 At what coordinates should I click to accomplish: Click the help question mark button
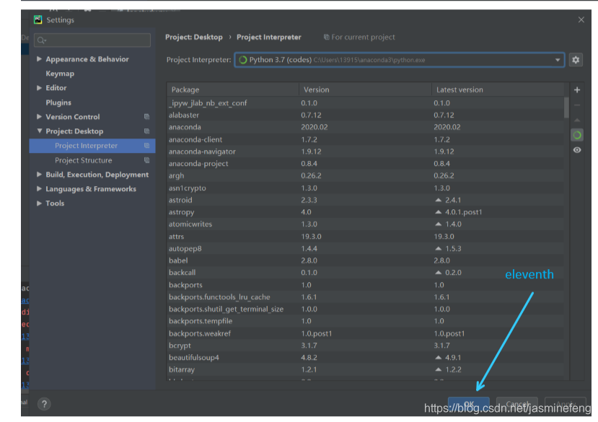pos(44,404)
